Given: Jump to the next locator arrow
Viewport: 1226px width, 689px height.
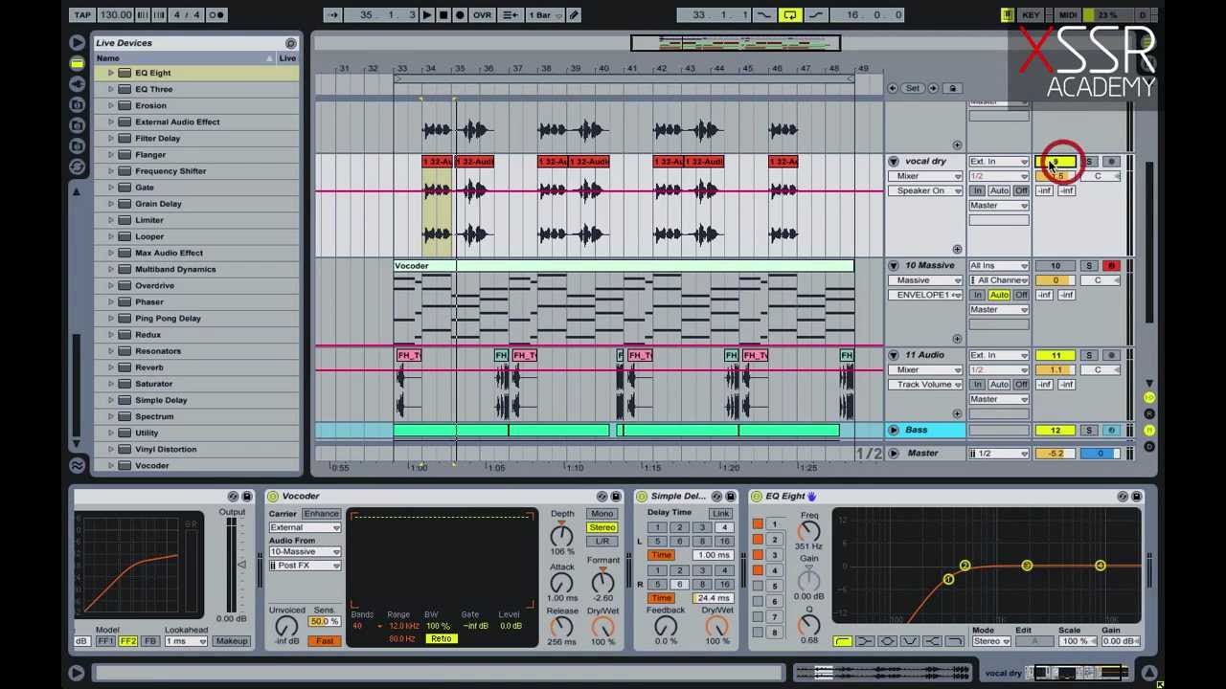Looking at the screenshot, I should 932,88.
